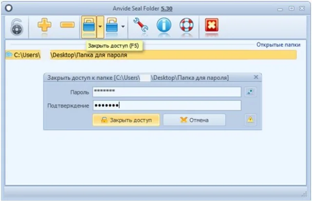
Task: Click the Закрыть доступ button
Action: click(x=126, y=120)
